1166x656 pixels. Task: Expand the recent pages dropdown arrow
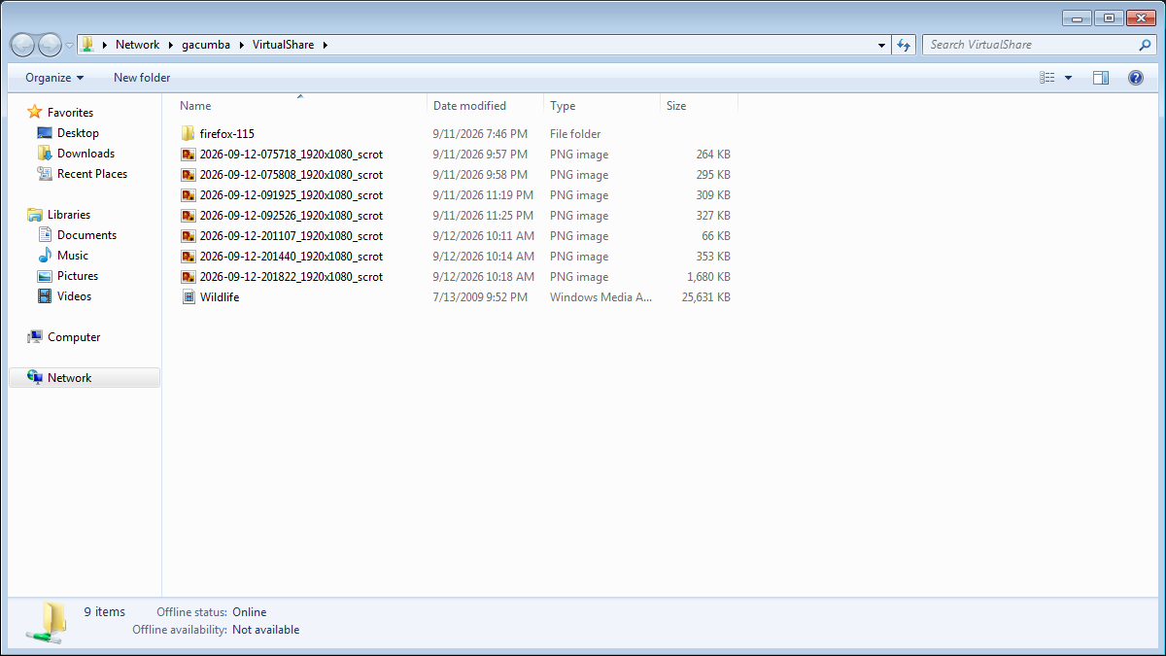(x=70, y=46)
